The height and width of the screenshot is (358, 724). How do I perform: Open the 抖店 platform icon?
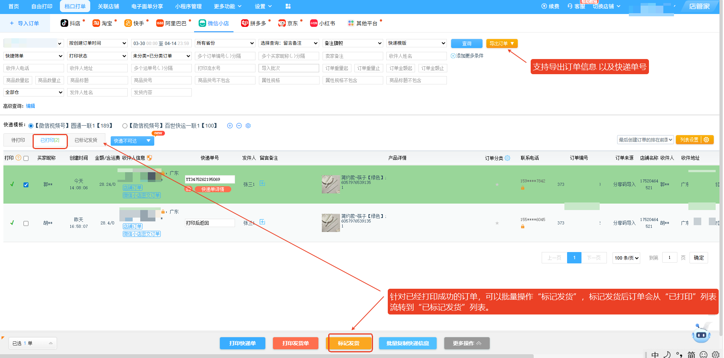click(64, 23)
